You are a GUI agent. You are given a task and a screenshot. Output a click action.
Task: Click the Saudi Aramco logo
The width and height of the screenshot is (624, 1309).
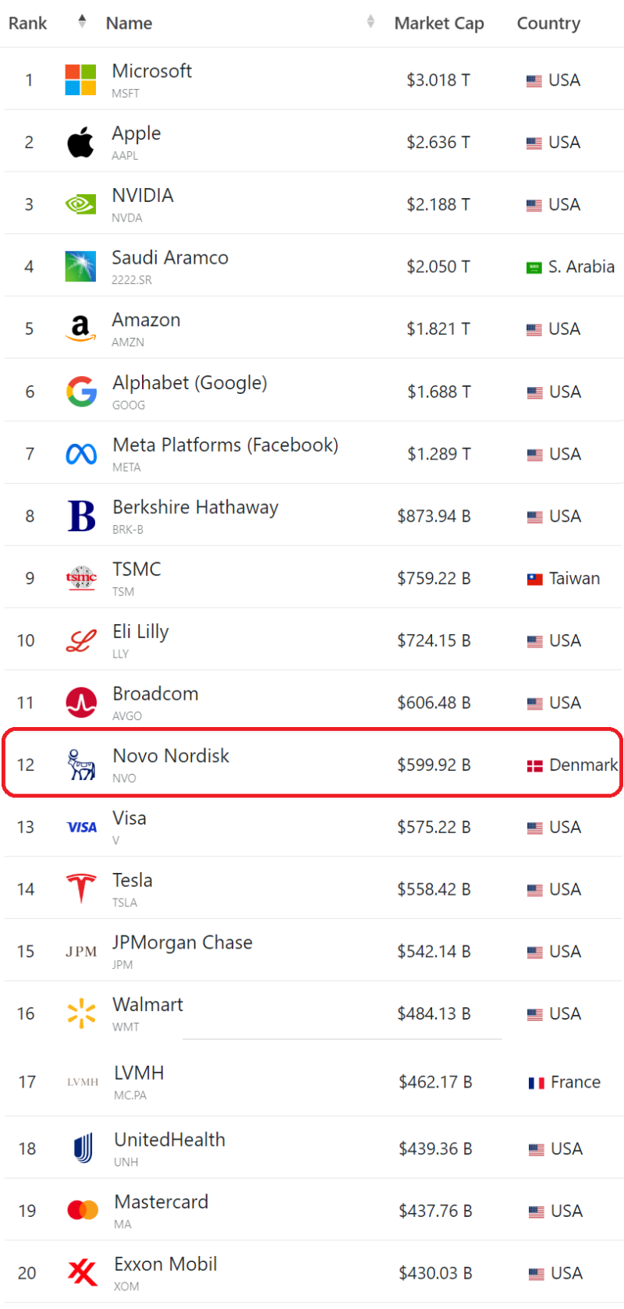coord(80,267)
